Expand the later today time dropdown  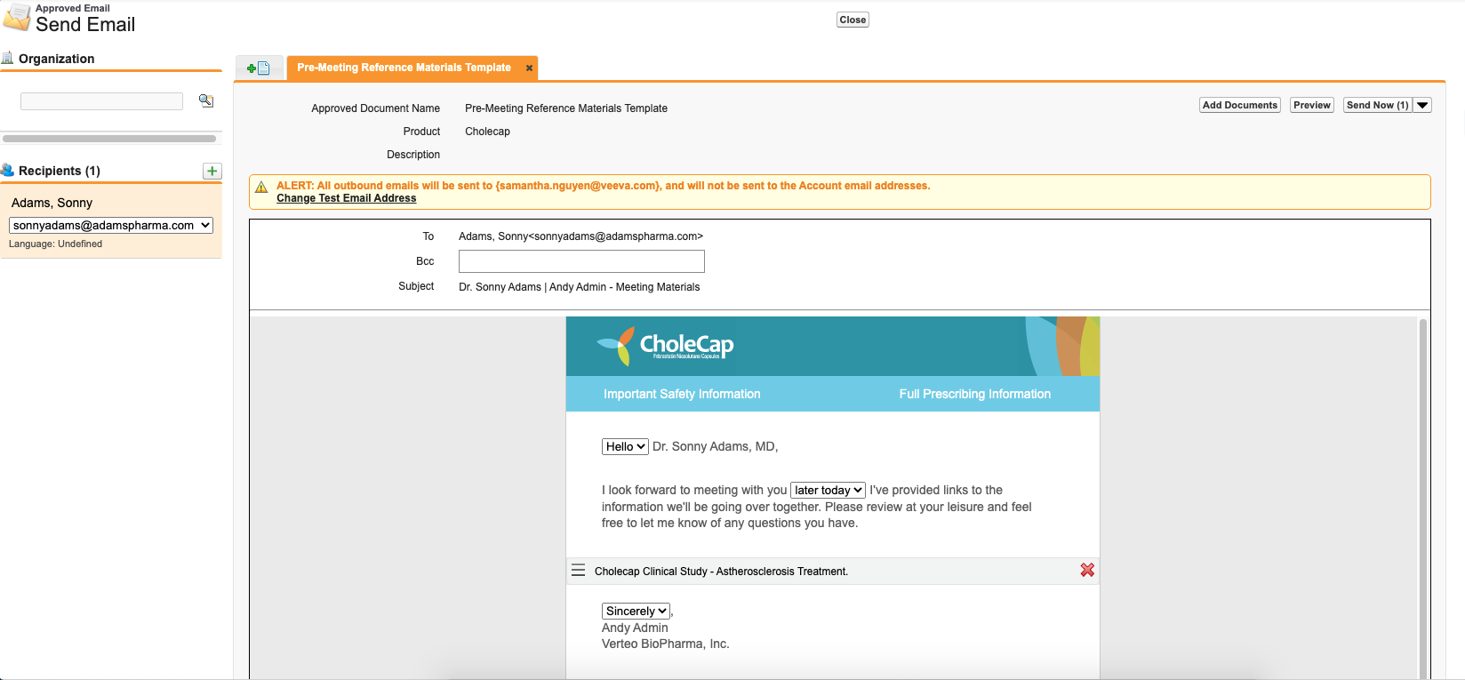pyautogui.click(x=828, y=490)
